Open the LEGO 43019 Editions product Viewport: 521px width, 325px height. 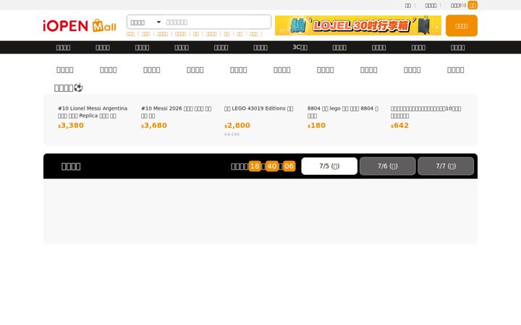[258, 108]
